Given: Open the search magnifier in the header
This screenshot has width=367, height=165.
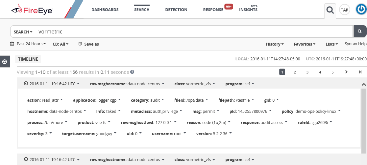Looking at the screenshot, I should 330,10.
